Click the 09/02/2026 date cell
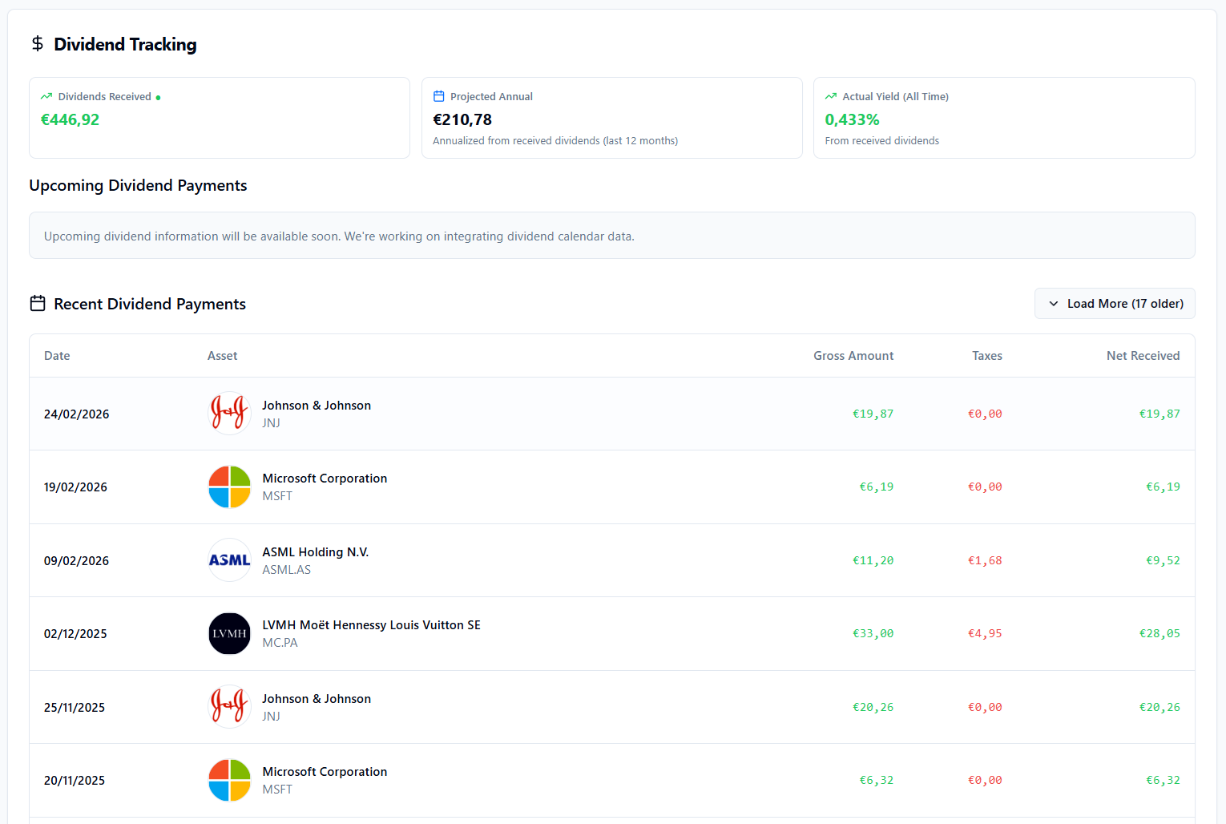Viewport: 1226px width, 824px height. click(77, 561)
